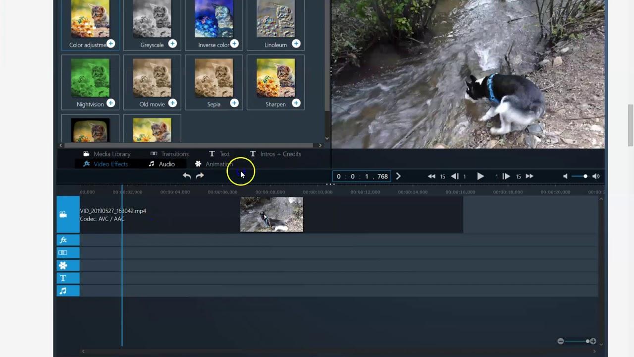Select the transitions track icon

click(x=62, y=252)
